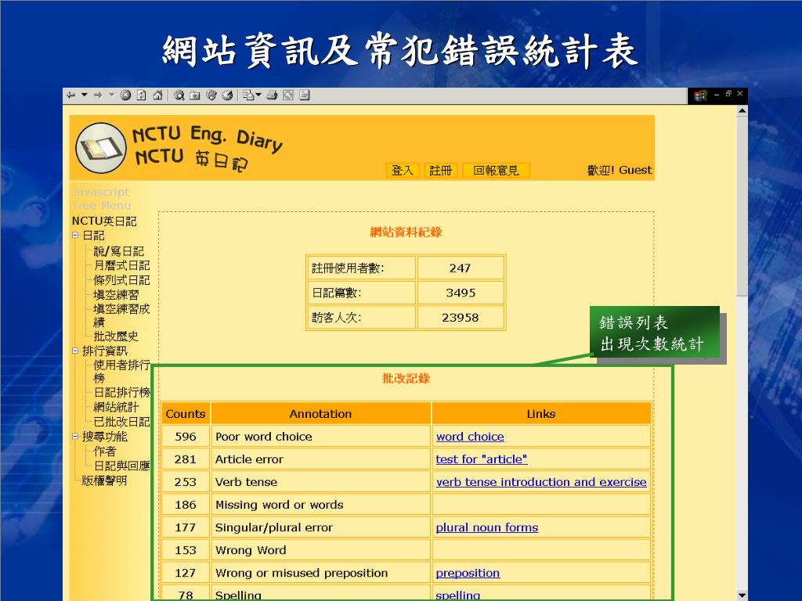The image size is (802, 601).
Task: Open 說/寫日記 in the tree menu
Action: [119, 251]
